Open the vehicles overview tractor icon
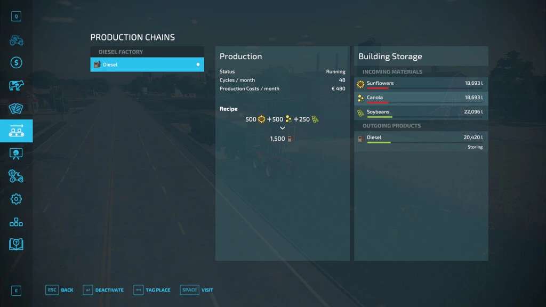546x307 pixels. pos(16,41)
